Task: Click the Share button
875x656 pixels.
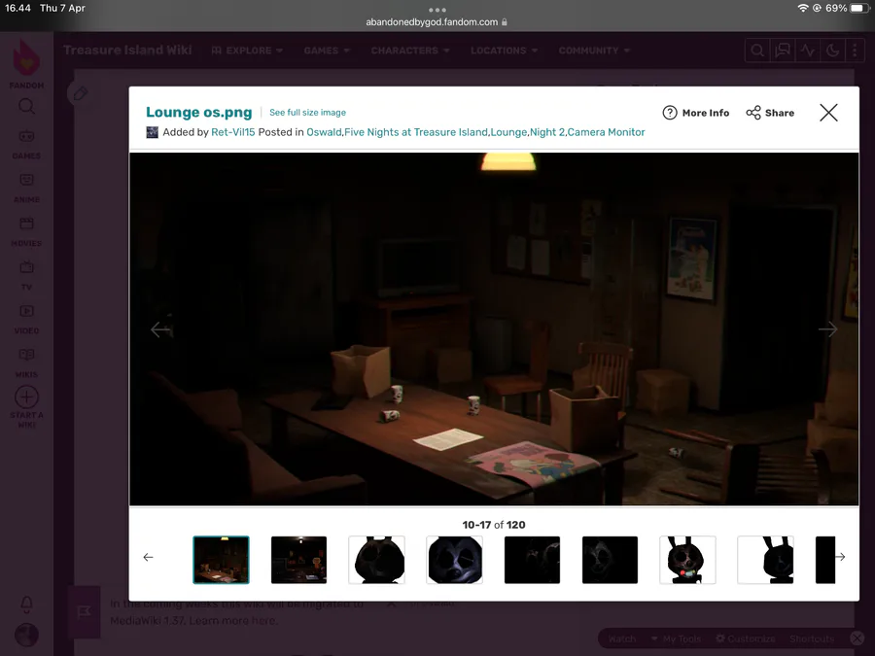Action: point(770,113)
